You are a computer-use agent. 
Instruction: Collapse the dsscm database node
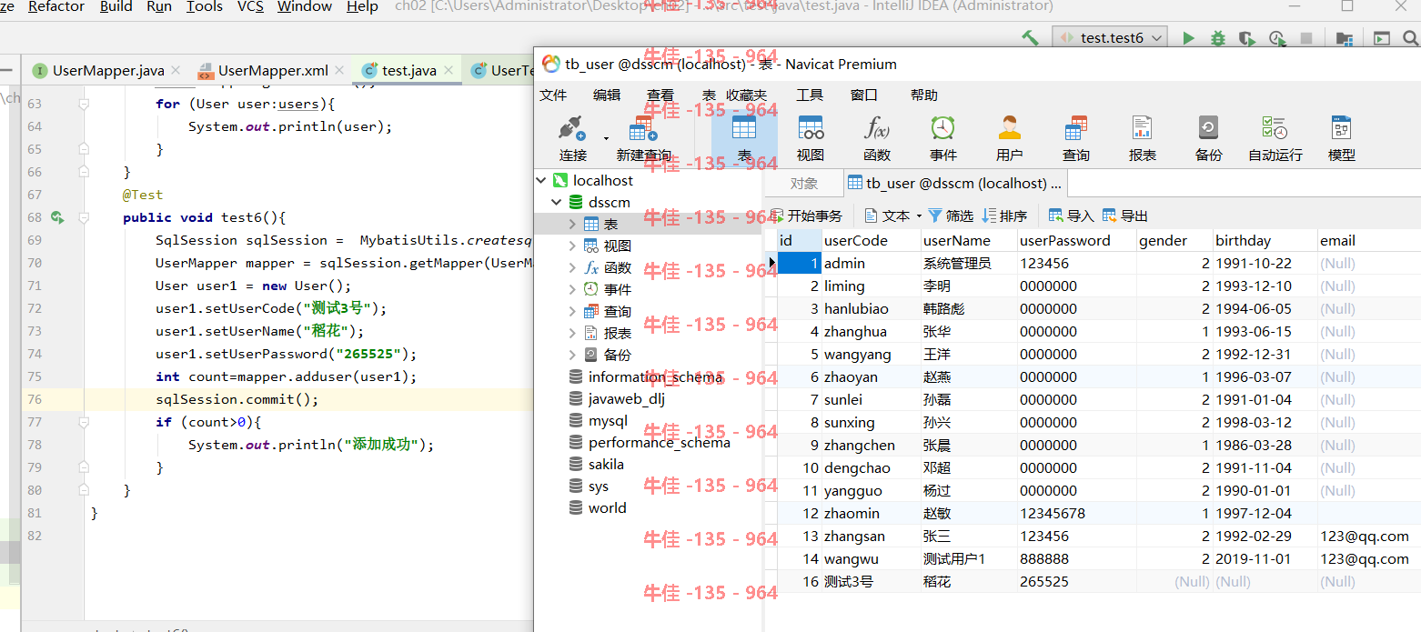coord(557,202)
